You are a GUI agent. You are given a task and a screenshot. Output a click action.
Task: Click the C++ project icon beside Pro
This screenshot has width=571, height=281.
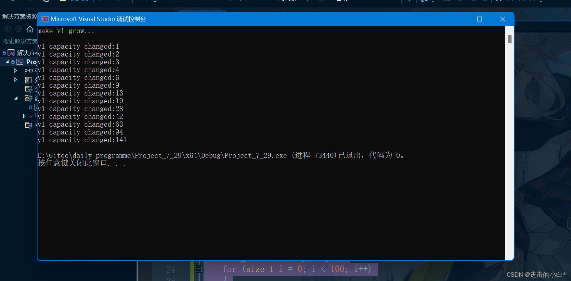pyautogui.click(x=20, y=62)
